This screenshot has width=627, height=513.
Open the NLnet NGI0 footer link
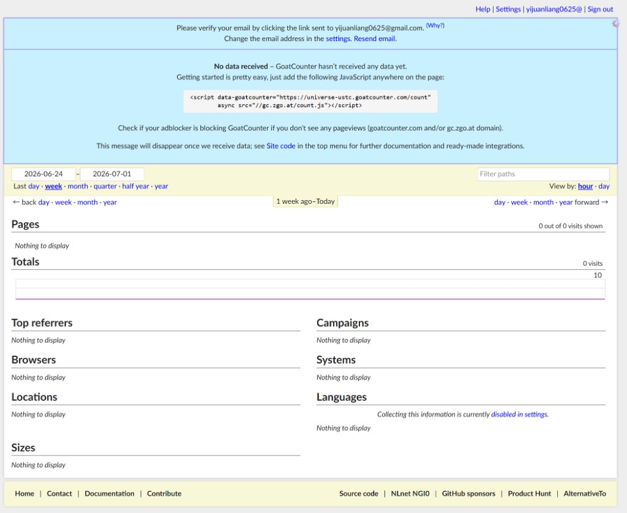(410, 494)
